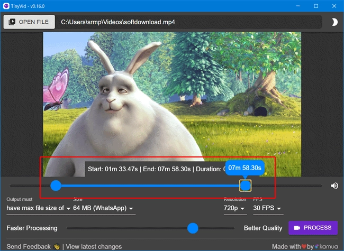Open the 'have max file size of' dropdown
Viewport: 344px width, 251px height.
[38, 208]
